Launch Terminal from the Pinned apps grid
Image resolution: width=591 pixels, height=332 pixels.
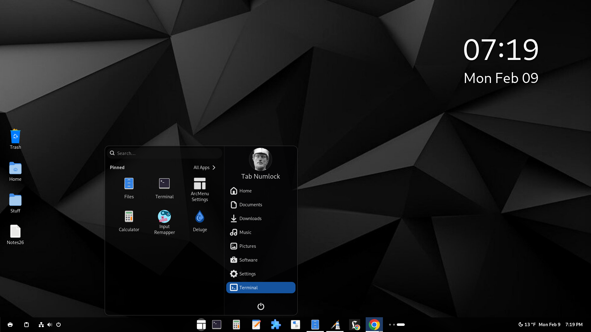(x=164, y=188)
